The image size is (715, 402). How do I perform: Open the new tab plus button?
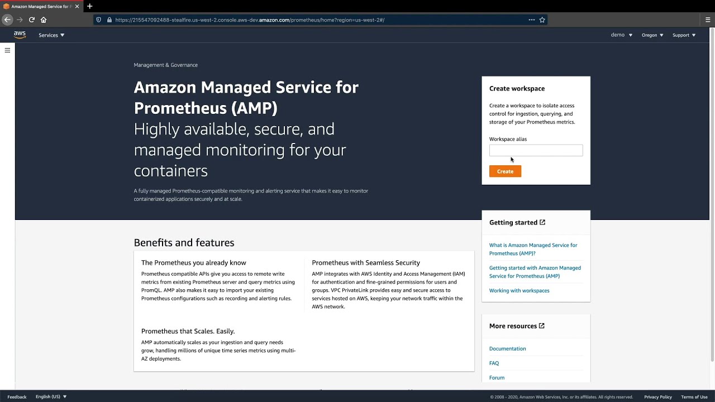89,6
